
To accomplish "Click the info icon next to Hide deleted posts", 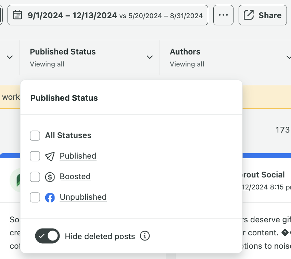I will [144, 236].
